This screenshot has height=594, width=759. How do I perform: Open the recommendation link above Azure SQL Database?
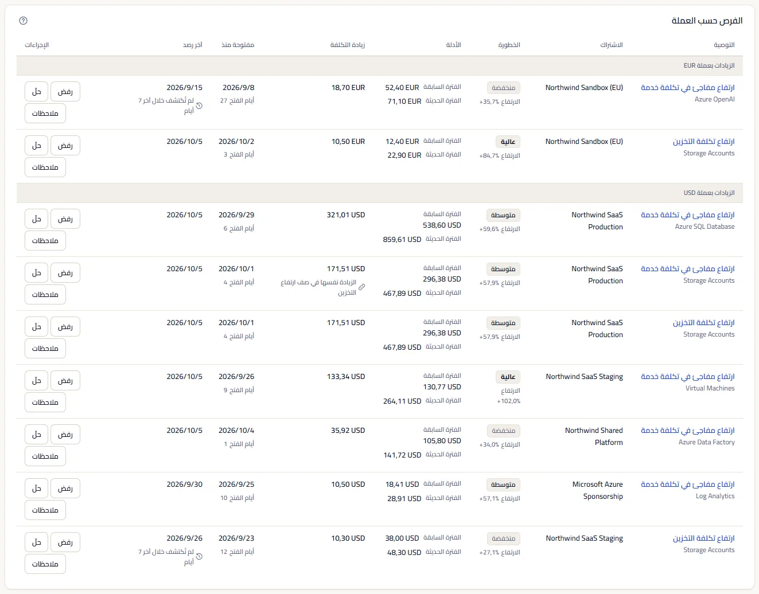point(688,215)
